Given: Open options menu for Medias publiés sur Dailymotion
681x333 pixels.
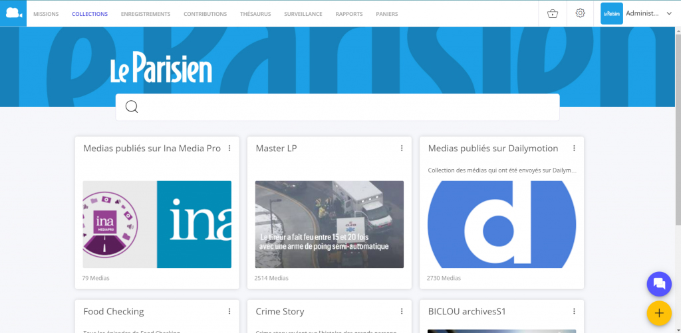Looking at the screenshot, I should point(574,148).
